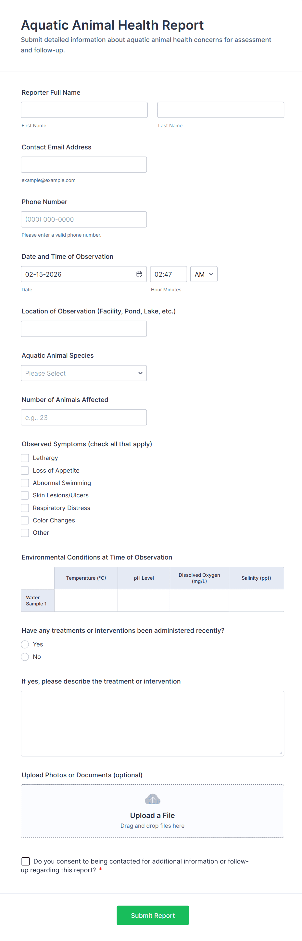Click the Upload a File area

[153, 815]
